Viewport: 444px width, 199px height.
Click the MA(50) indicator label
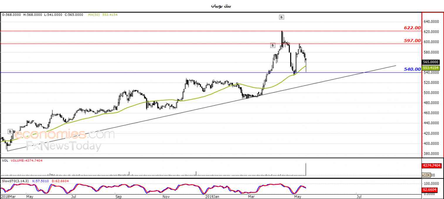[x=94, y=14]
